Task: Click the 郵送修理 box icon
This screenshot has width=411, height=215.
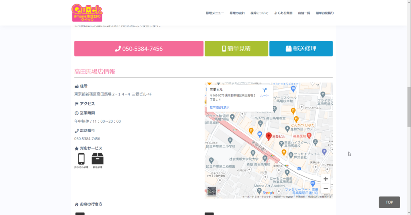Action: click(98, 159)
